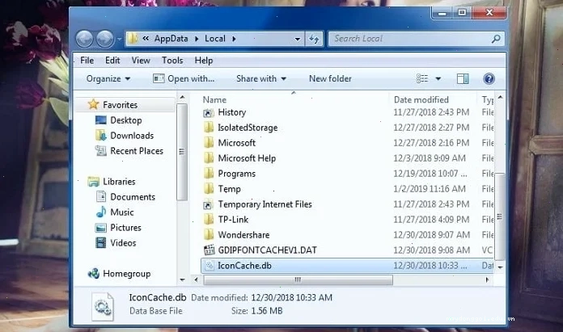Click the Temporary Internet Files shortcut icon
The width and height of the screenshot is (563, 332).
point(208,204)
